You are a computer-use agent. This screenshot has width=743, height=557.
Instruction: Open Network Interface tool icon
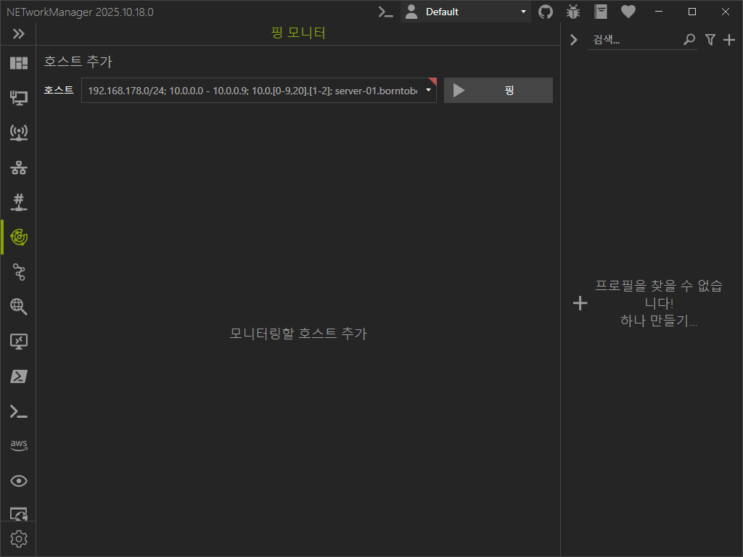pyautogui.click(x=18, y=98)
